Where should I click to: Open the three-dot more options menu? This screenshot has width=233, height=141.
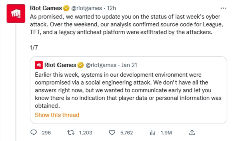click(x=223, y=8)
